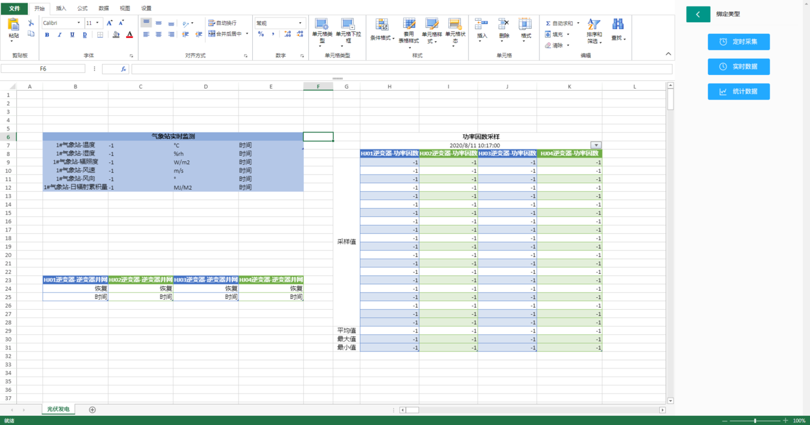
Task: Toggle middle vertical alignment
Action: [x=159, y=23]
